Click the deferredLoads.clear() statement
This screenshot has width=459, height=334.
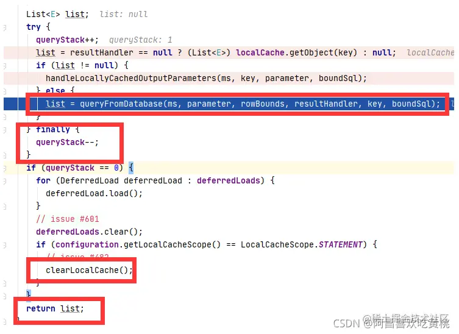89,232
